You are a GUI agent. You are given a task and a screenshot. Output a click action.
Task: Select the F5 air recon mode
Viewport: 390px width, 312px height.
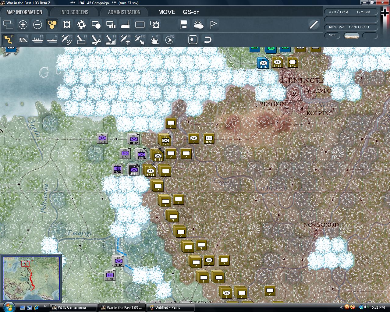coord(67,40)
